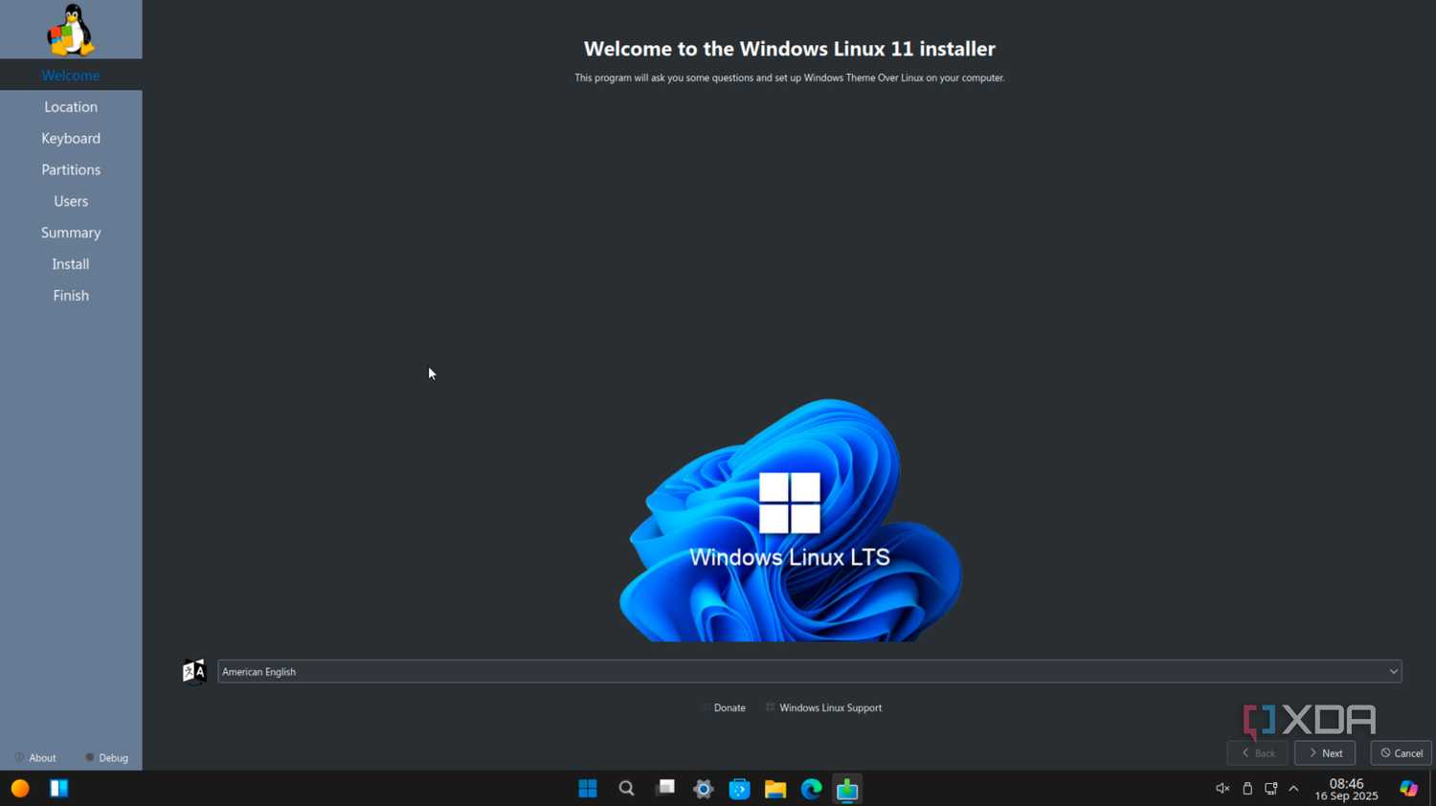Image resolution: width=1436 pixels, height=806 pixels.
Task: Click the Back button
Action: click(x=1257, y=753)
